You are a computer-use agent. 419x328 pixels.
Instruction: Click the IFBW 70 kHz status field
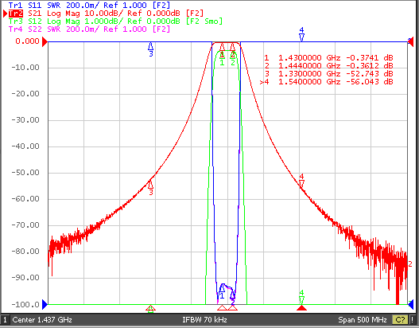pyautogui.click(x=204, y=320)
